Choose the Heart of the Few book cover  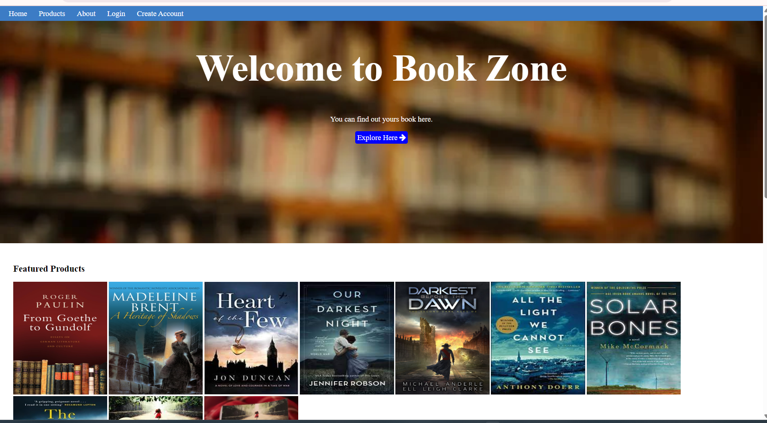click(x=251, y=338)
